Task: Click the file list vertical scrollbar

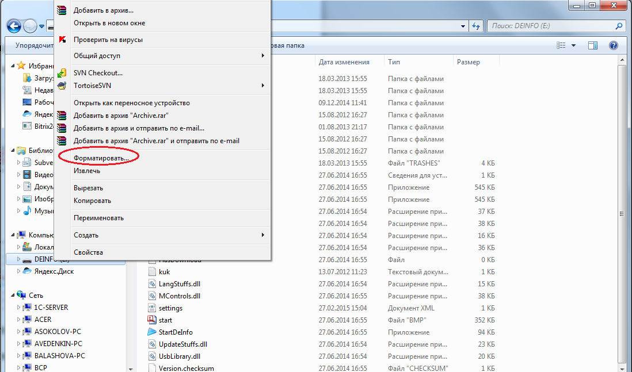Action: 622,213
